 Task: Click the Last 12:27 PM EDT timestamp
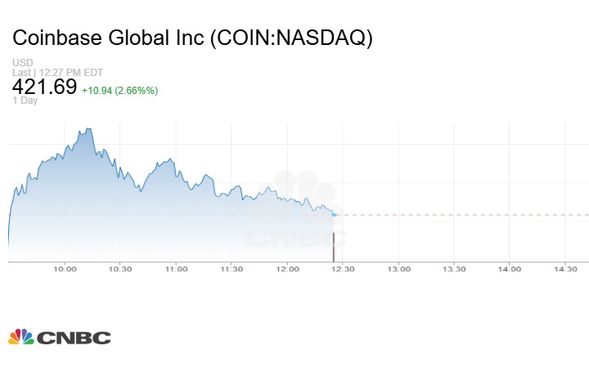(x=57, y=72)
